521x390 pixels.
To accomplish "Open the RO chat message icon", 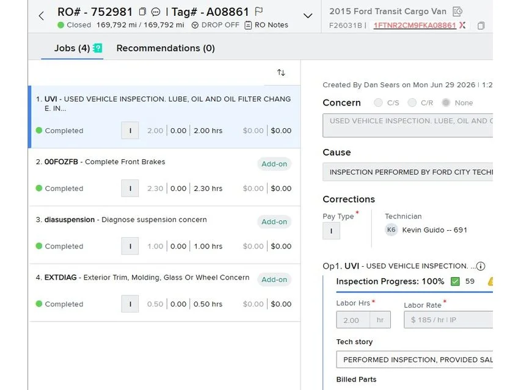I will point(156,12).
